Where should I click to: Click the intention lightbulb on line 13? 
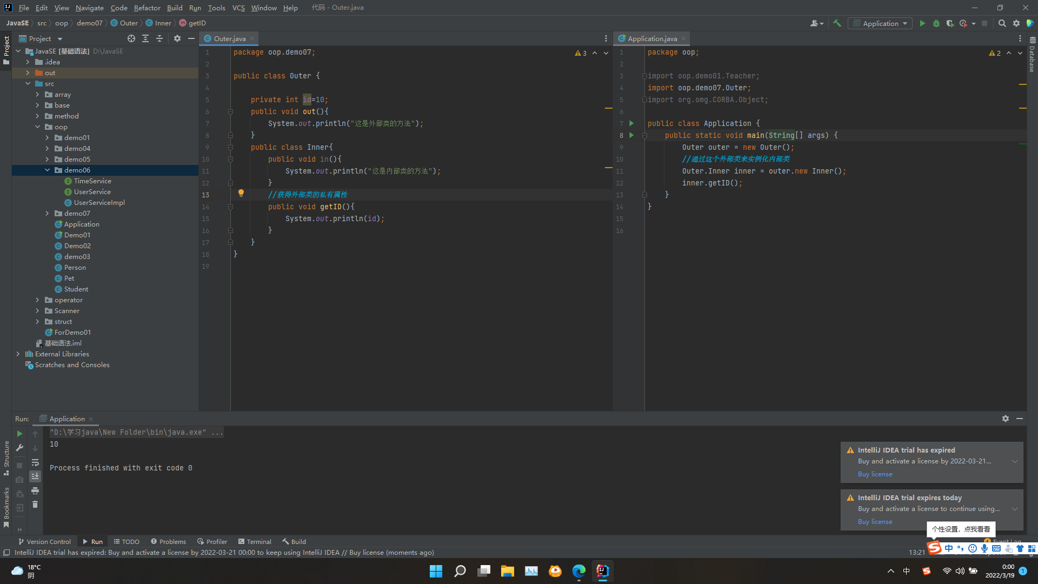tap(241, 193)
